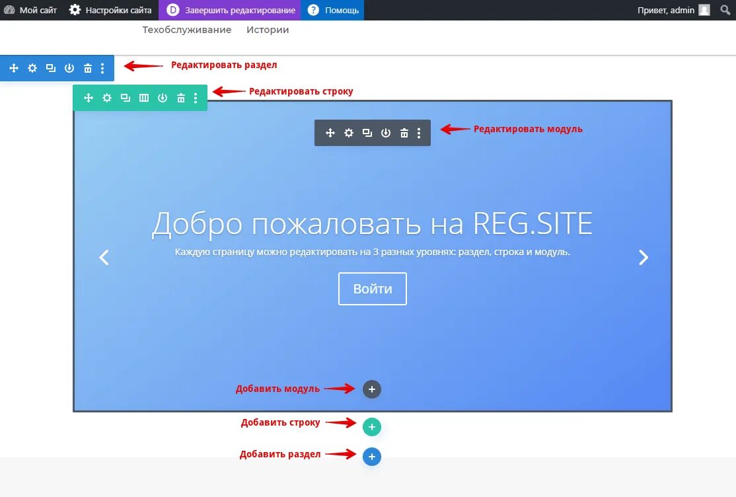This screenshot has height=497, width=736.
Task: Open more options in dark module toolbar
Action: pyautogui.click(x=419, y=133)
